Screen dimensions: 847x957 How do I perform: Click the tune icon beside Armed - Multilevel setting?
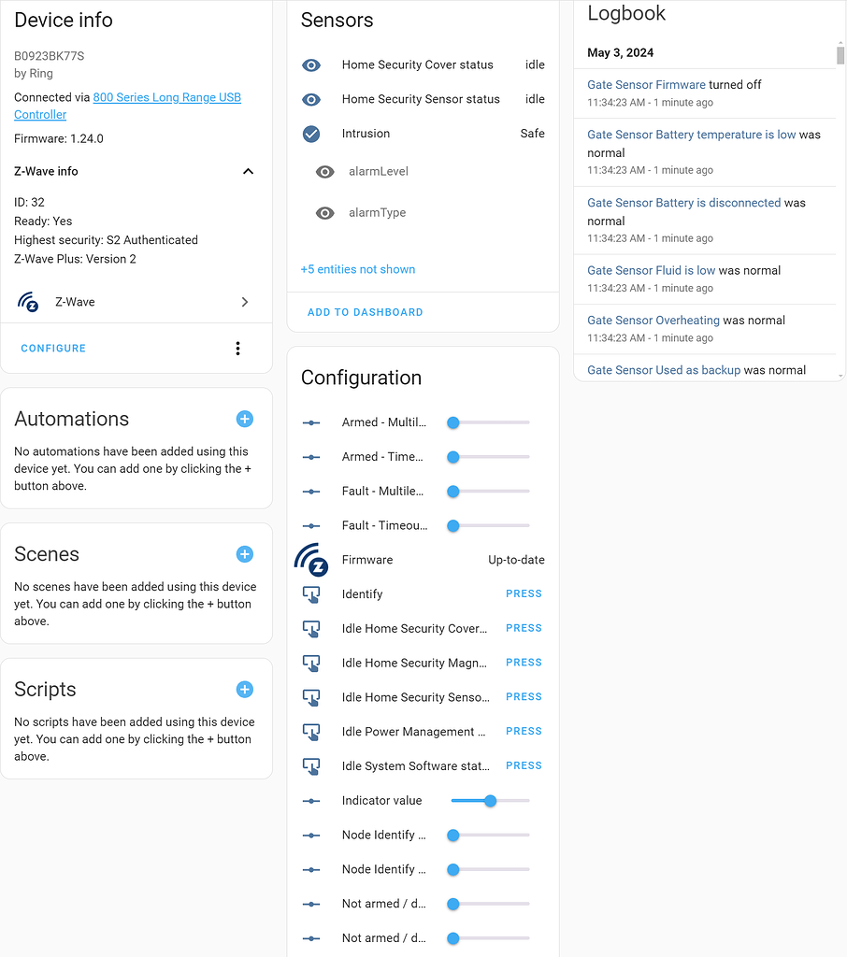coord(310,422)
